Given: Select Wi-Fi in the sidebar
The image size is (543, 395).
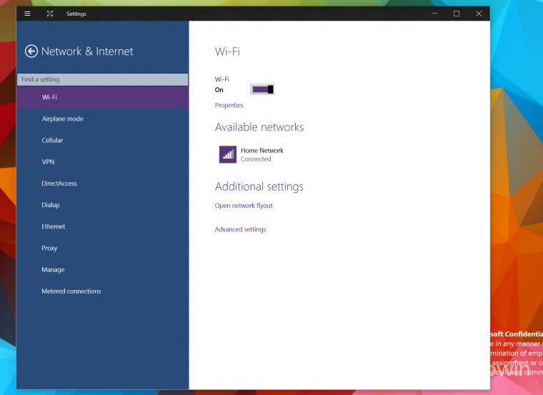Looking at the screenshot, I should pos(49,97).
